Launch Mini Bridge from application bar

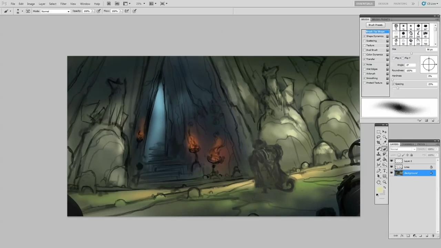tap(117, 3)
